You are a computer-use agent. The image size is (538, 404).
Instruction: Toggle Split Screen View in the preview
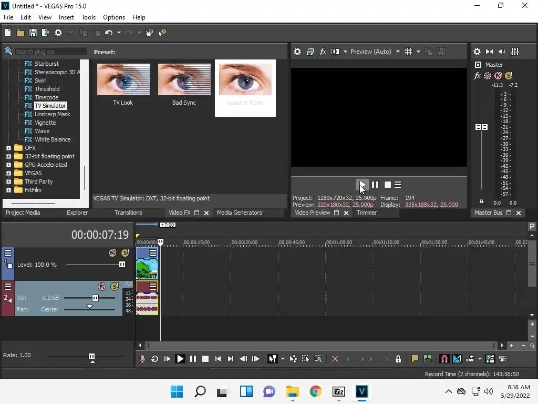(335, 52)
